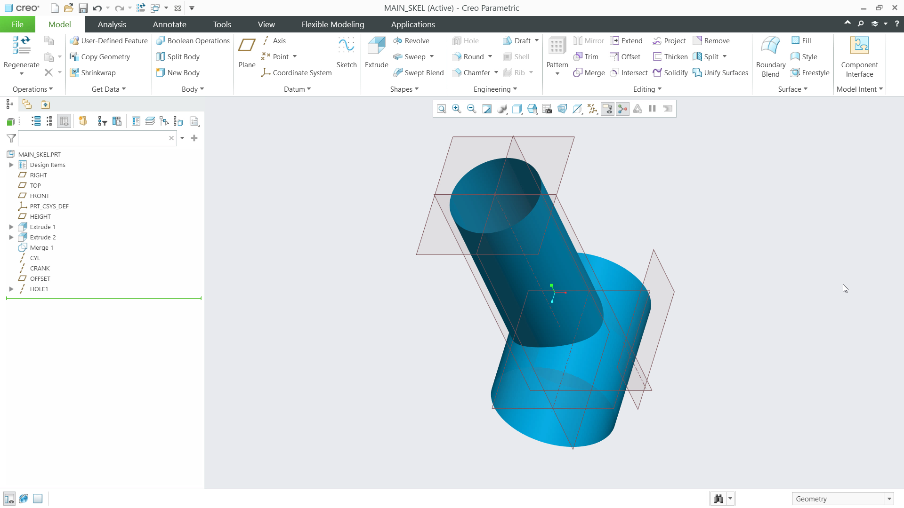Viewport: 904px width, 508px height.
Task: Open the Round dropdown arrow
Action: point(490,57)
